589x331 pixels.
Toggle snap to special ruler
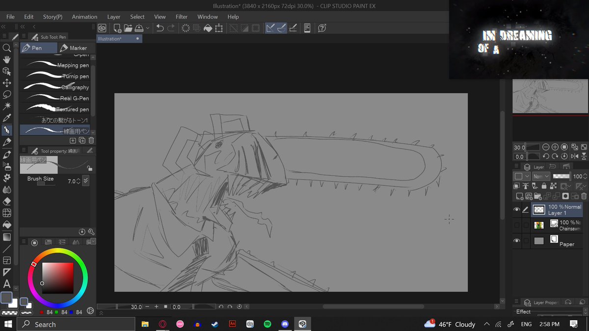(x=282, y=28)
